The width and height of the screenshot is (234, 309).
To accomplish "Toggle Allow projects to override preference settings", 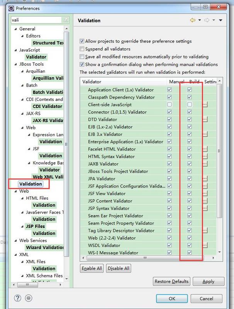I will tap(82, 41).
